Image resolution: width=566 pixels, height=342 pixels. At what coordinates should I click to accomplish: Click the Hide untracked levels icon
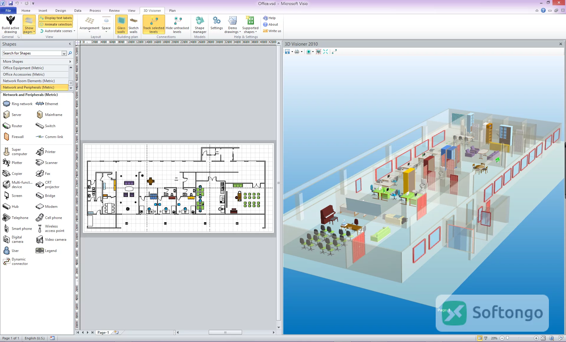tap(177, 24)
